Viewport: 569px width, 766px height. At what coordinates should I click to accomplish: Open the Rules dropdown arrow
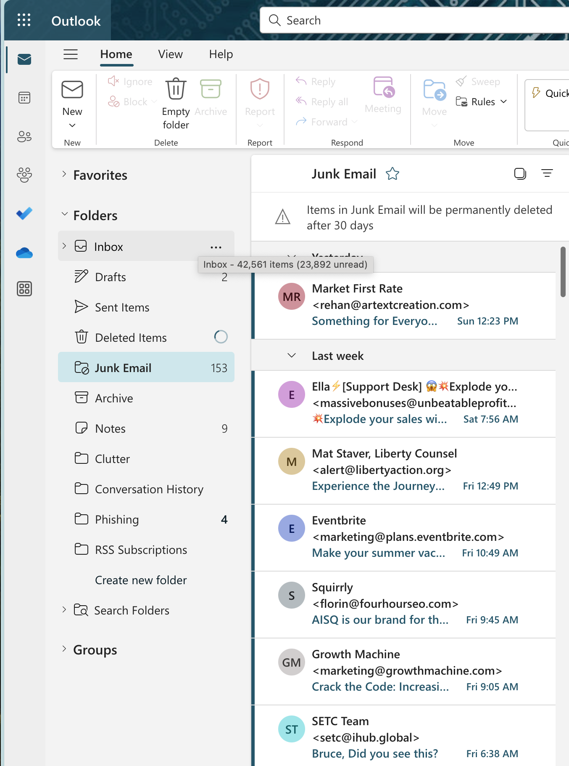click(504, 101)
